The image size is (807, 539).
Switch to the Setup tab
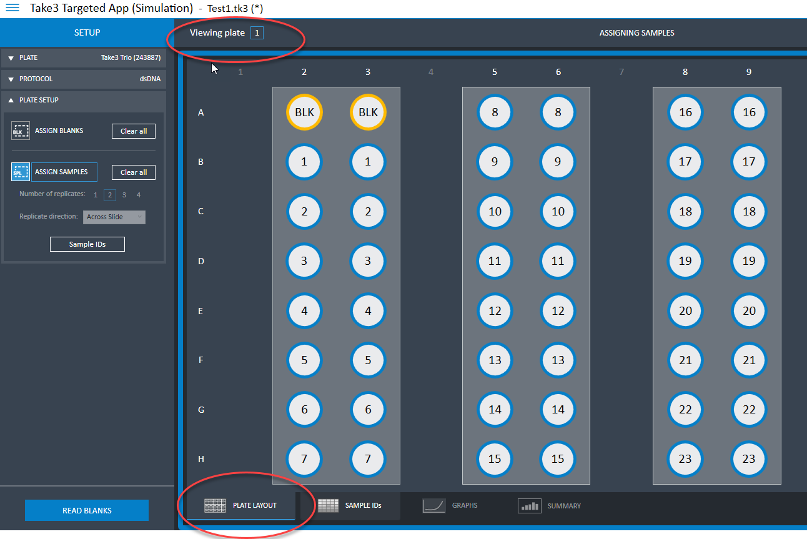click(87, 32)
